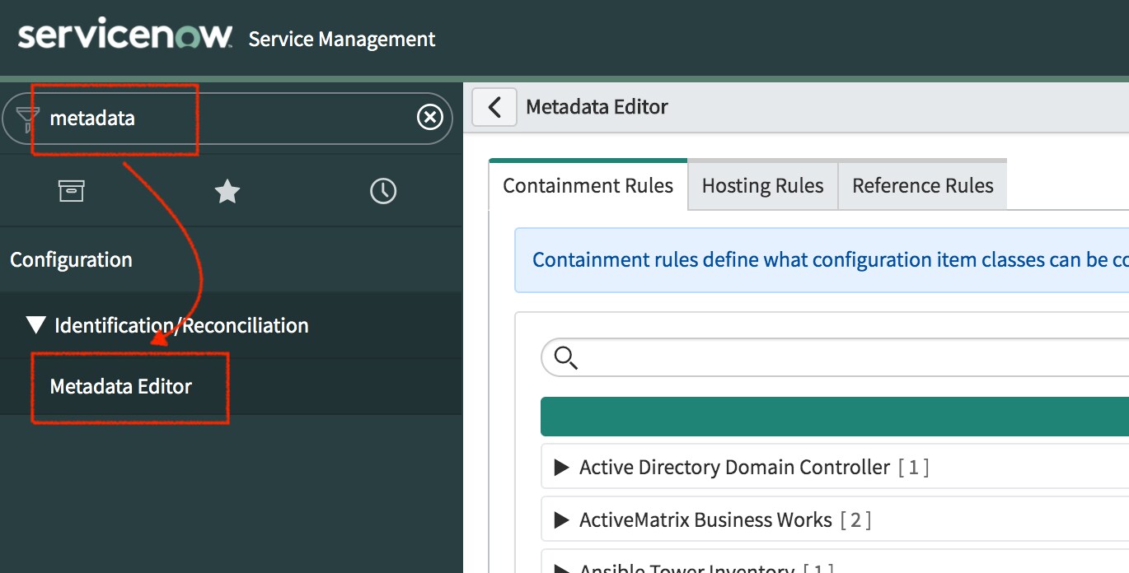1129x573 pixels.
Task: Expand ActiveMatrix Business Works
Action: tap(562, 520)
